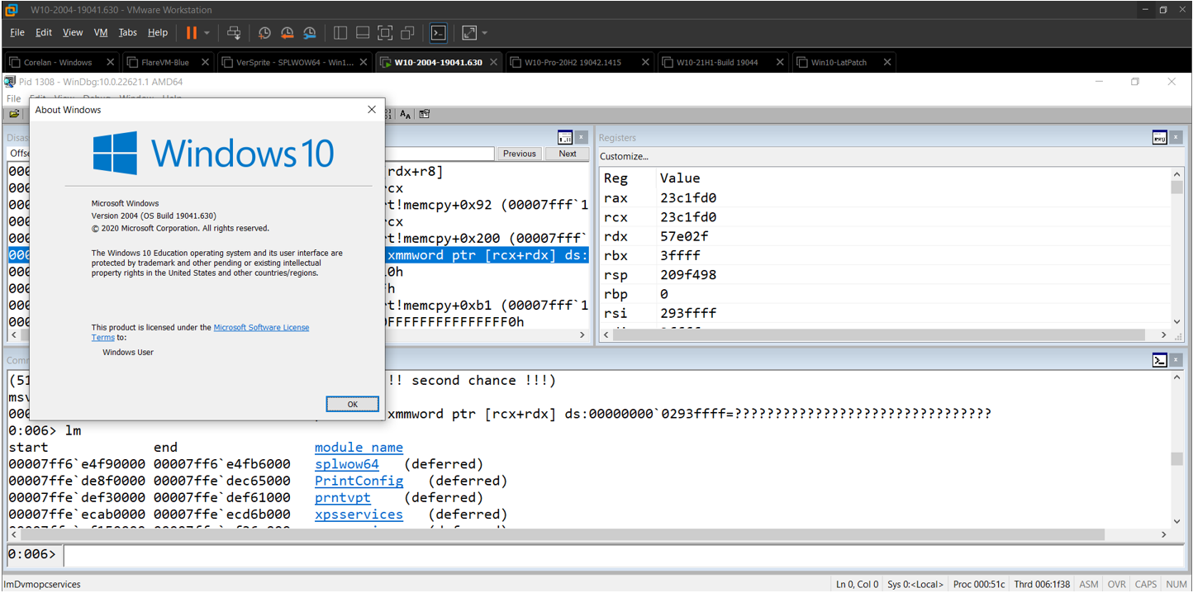This screenshot has height=593, width=1193.
Task: Open the prntvpt module link
Action: click(343, 497)
